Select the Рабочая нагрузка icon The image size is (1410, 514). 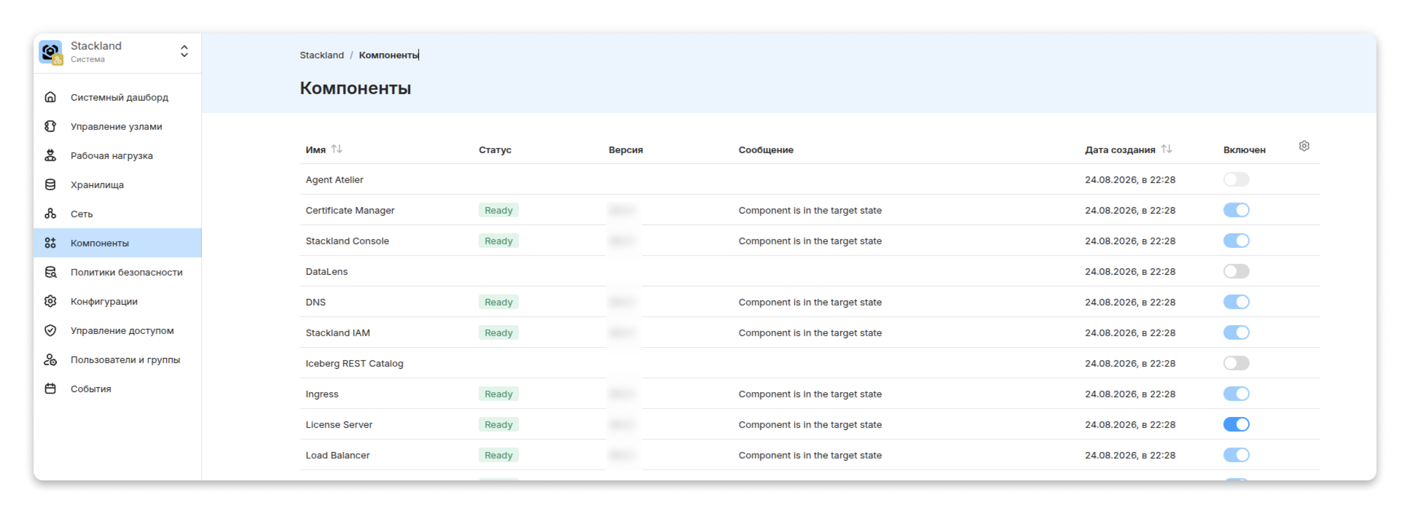pos(50,155)
